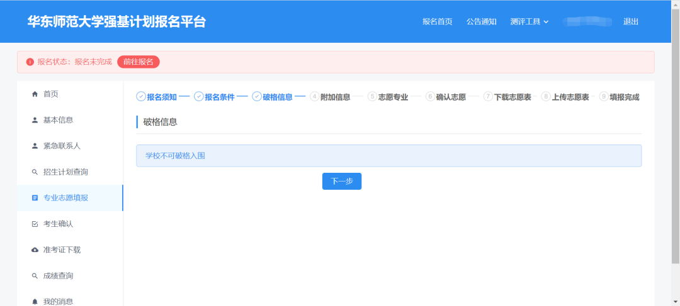Image resolution: width=680 pixels, height=306 pixels.
Task: Click the 退出 logout link
Action: click(x=631, y=21)
